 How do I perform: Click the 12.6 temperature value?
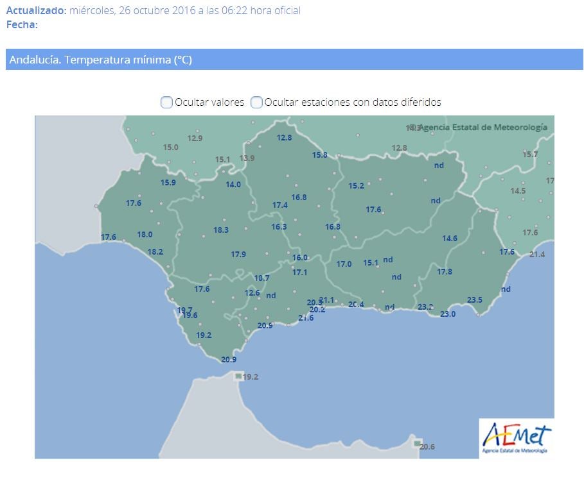(252, 293)
